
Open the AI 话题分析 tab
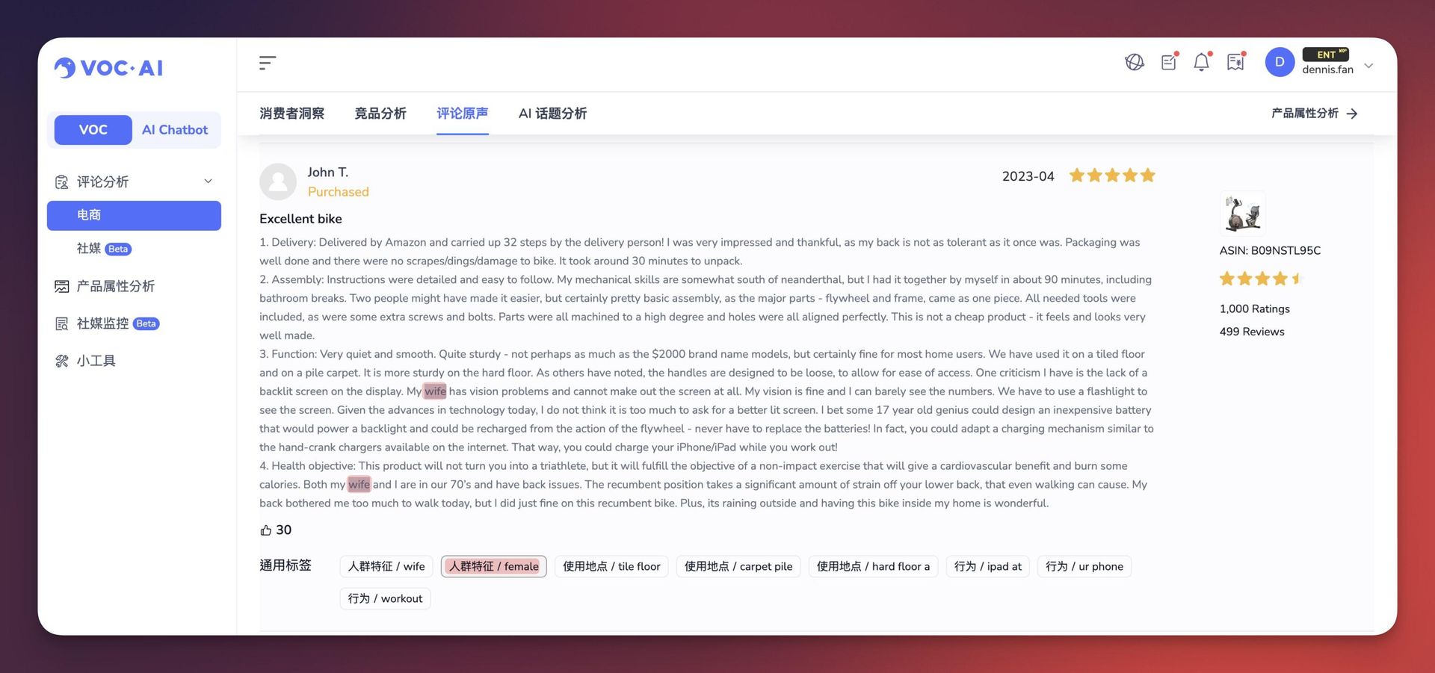[x=552, y=114]
